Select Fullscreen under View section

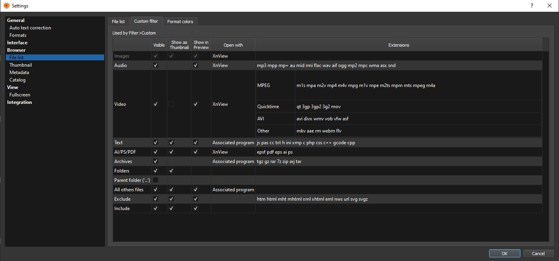tap(20, 95)
